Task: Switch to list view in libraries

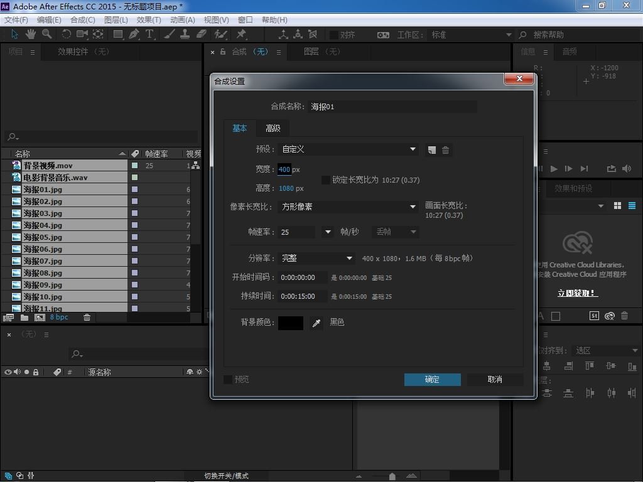Action: (632, 206)
